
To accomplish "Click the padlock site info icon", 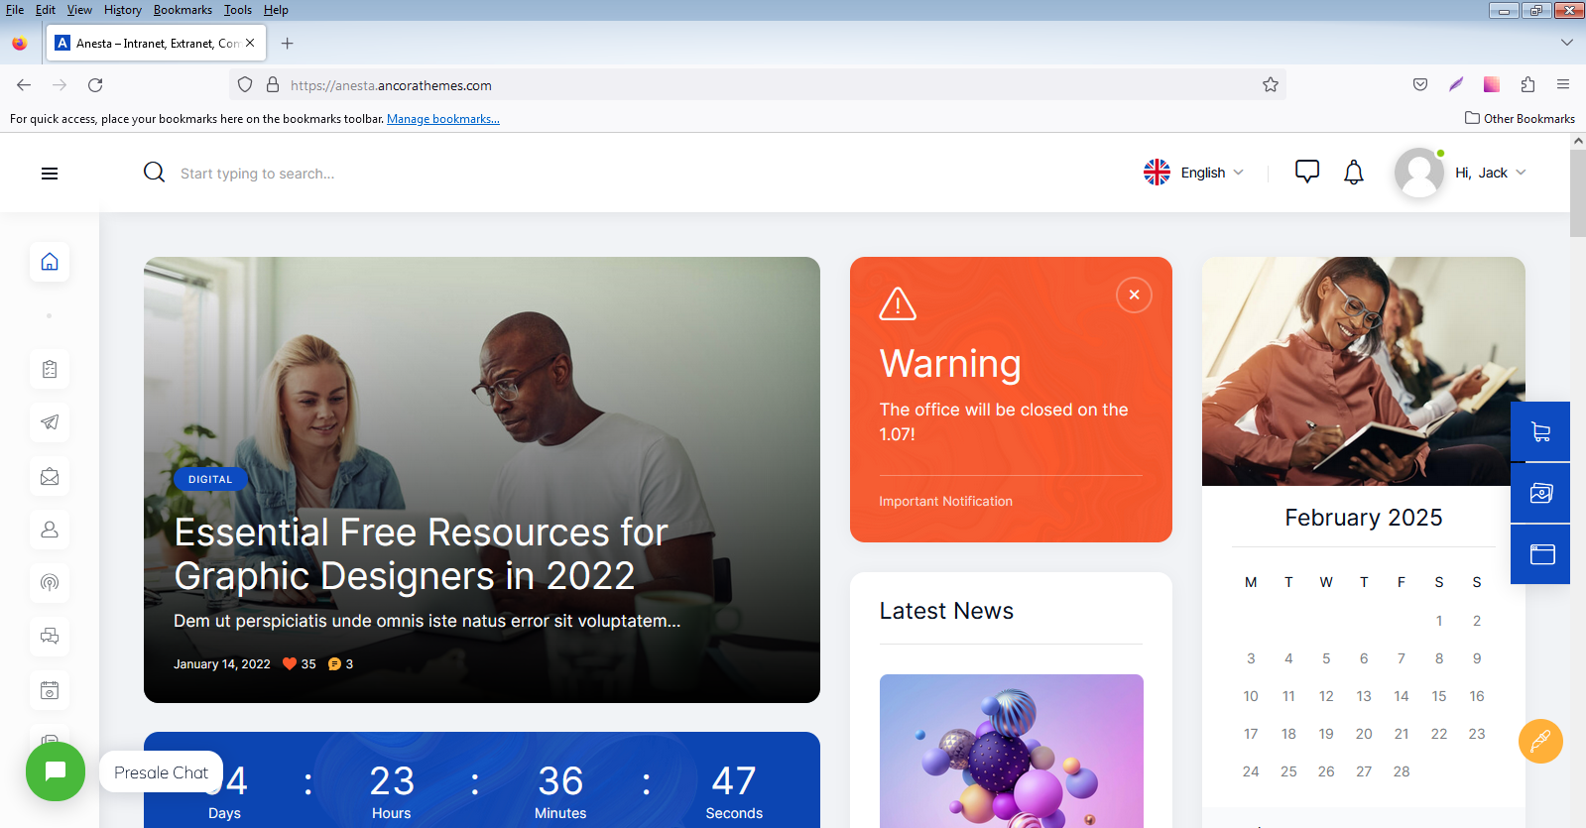I will click(x=273, y=85).
